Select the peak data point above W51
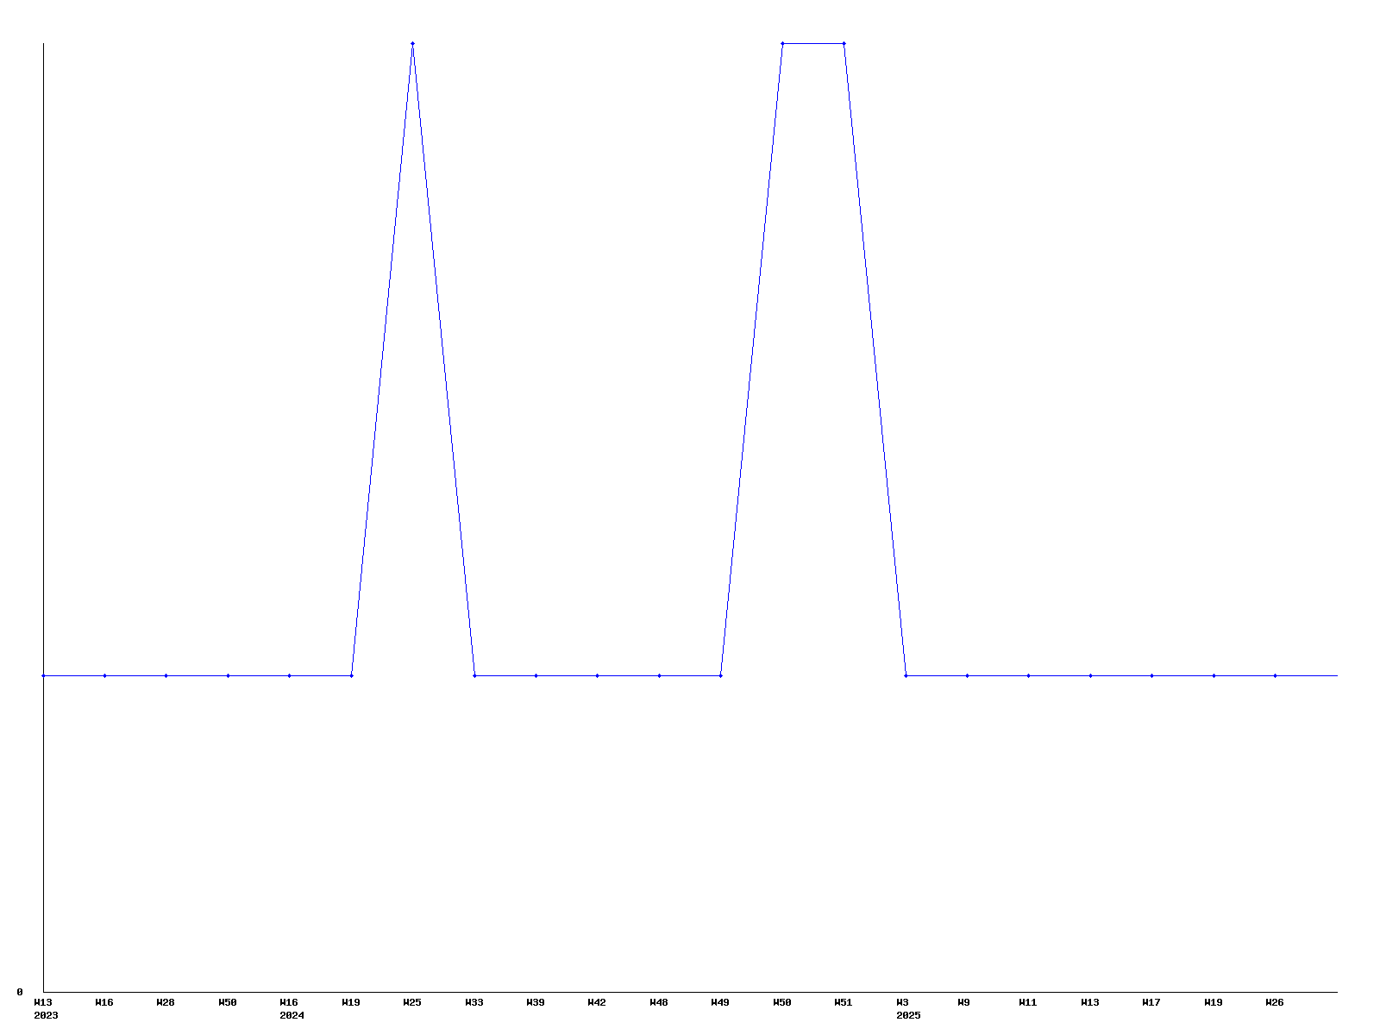 (x=844, y=43)
